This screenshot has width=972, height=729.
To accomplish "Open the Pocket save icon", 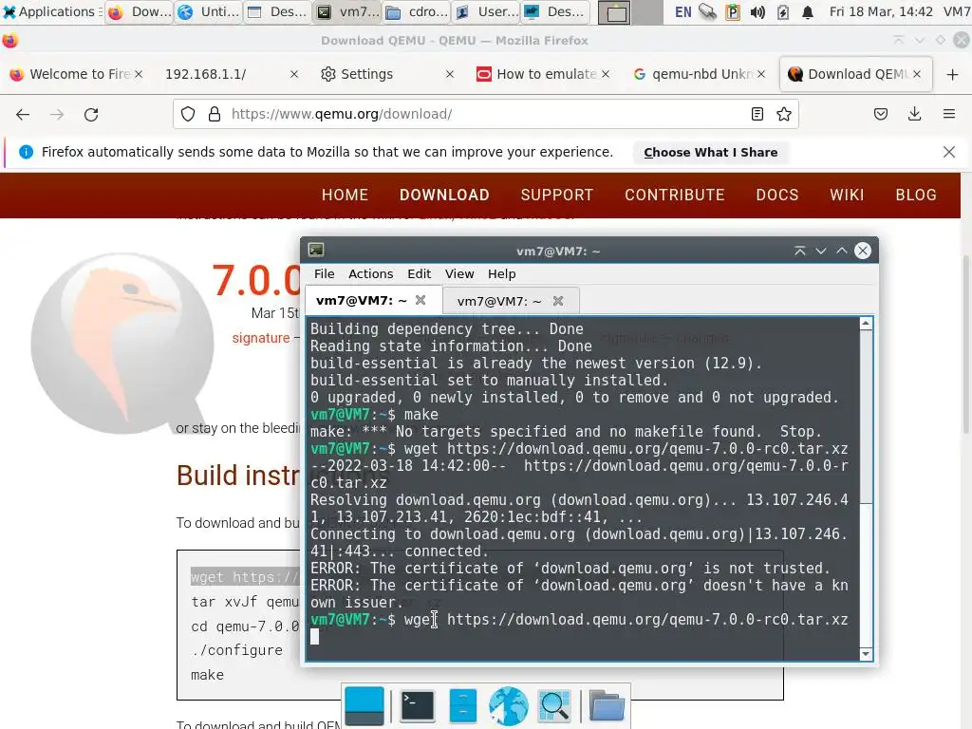I will pyautogui.click(x=881, y=114).
